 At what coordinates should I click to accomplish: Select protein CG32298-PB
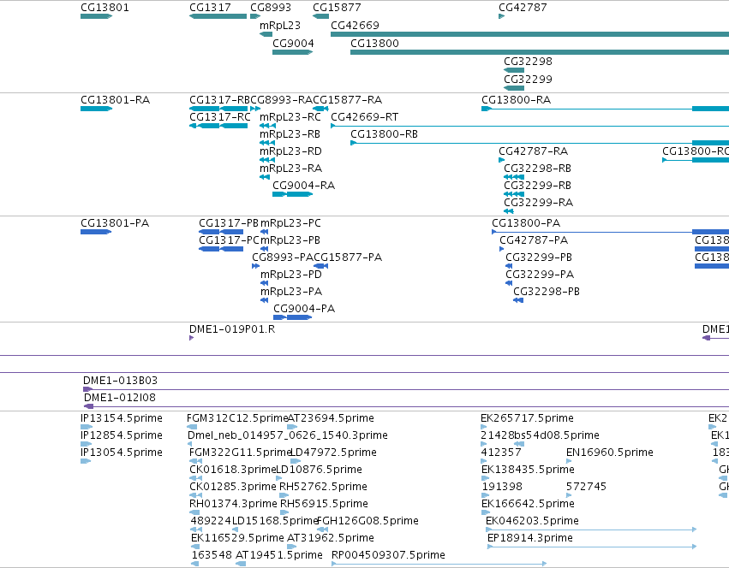547,292
